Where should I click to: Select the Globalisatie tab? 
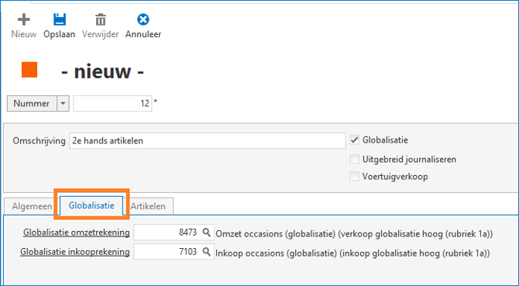coord(91,205)
